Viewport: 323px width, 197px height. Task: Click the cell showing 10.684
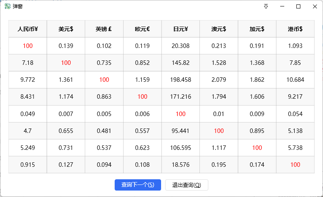(295, 80)
